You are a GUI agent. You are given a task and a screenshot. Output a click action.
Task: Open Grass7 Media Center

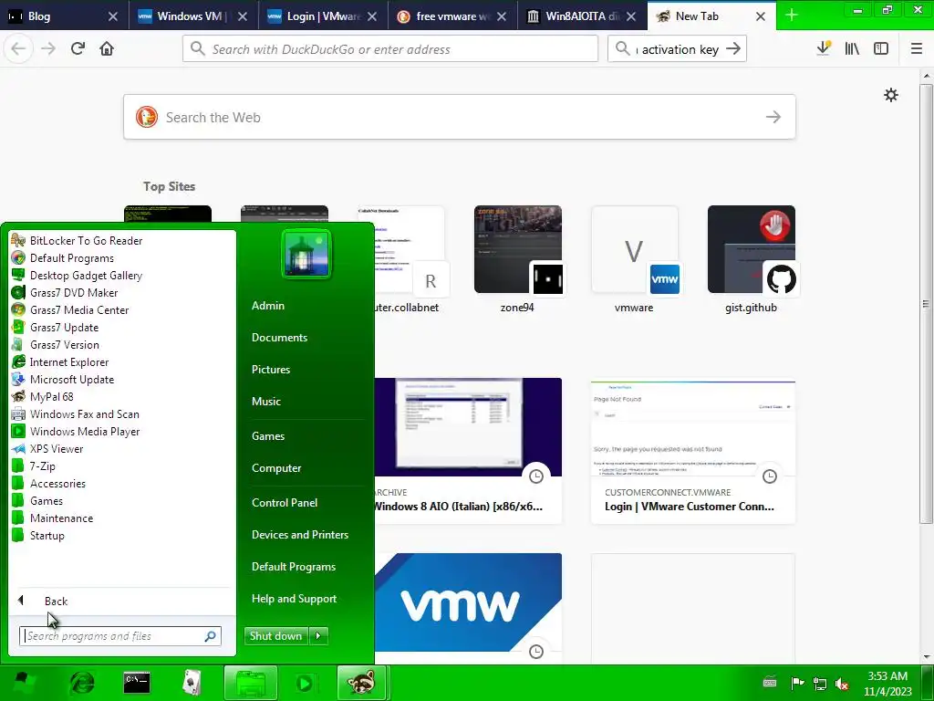[x=70, y=309]
